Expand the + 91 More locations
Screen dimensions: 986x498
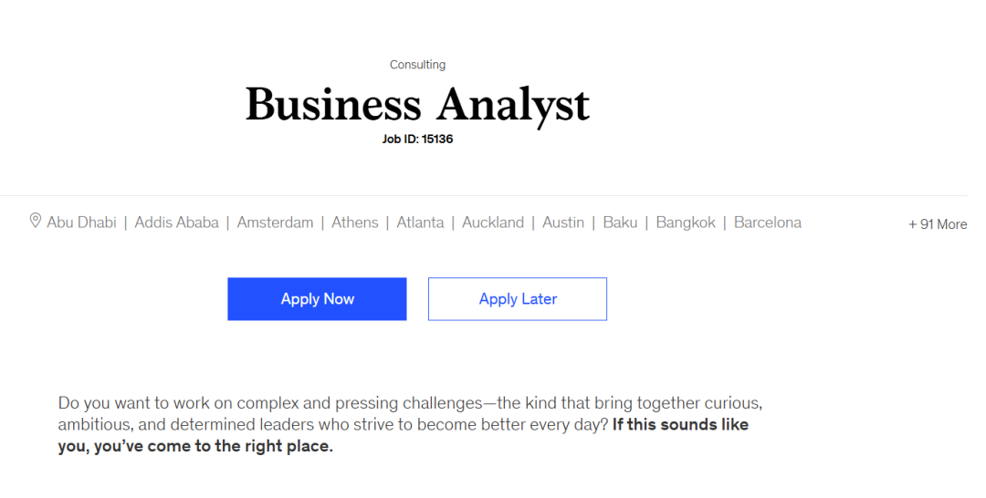tap(938, 224)
